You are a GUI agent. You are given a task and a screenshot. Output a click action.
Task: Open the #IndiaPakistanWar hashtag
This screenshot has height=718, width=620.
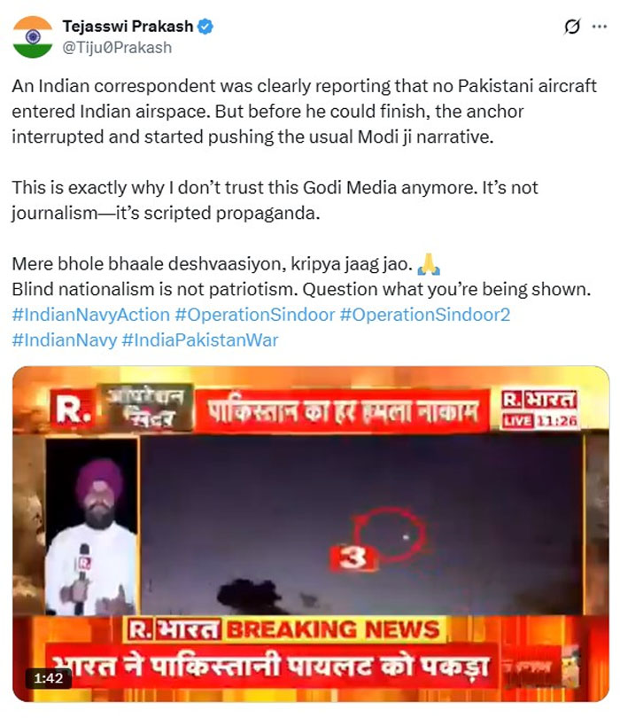point(200,340)
